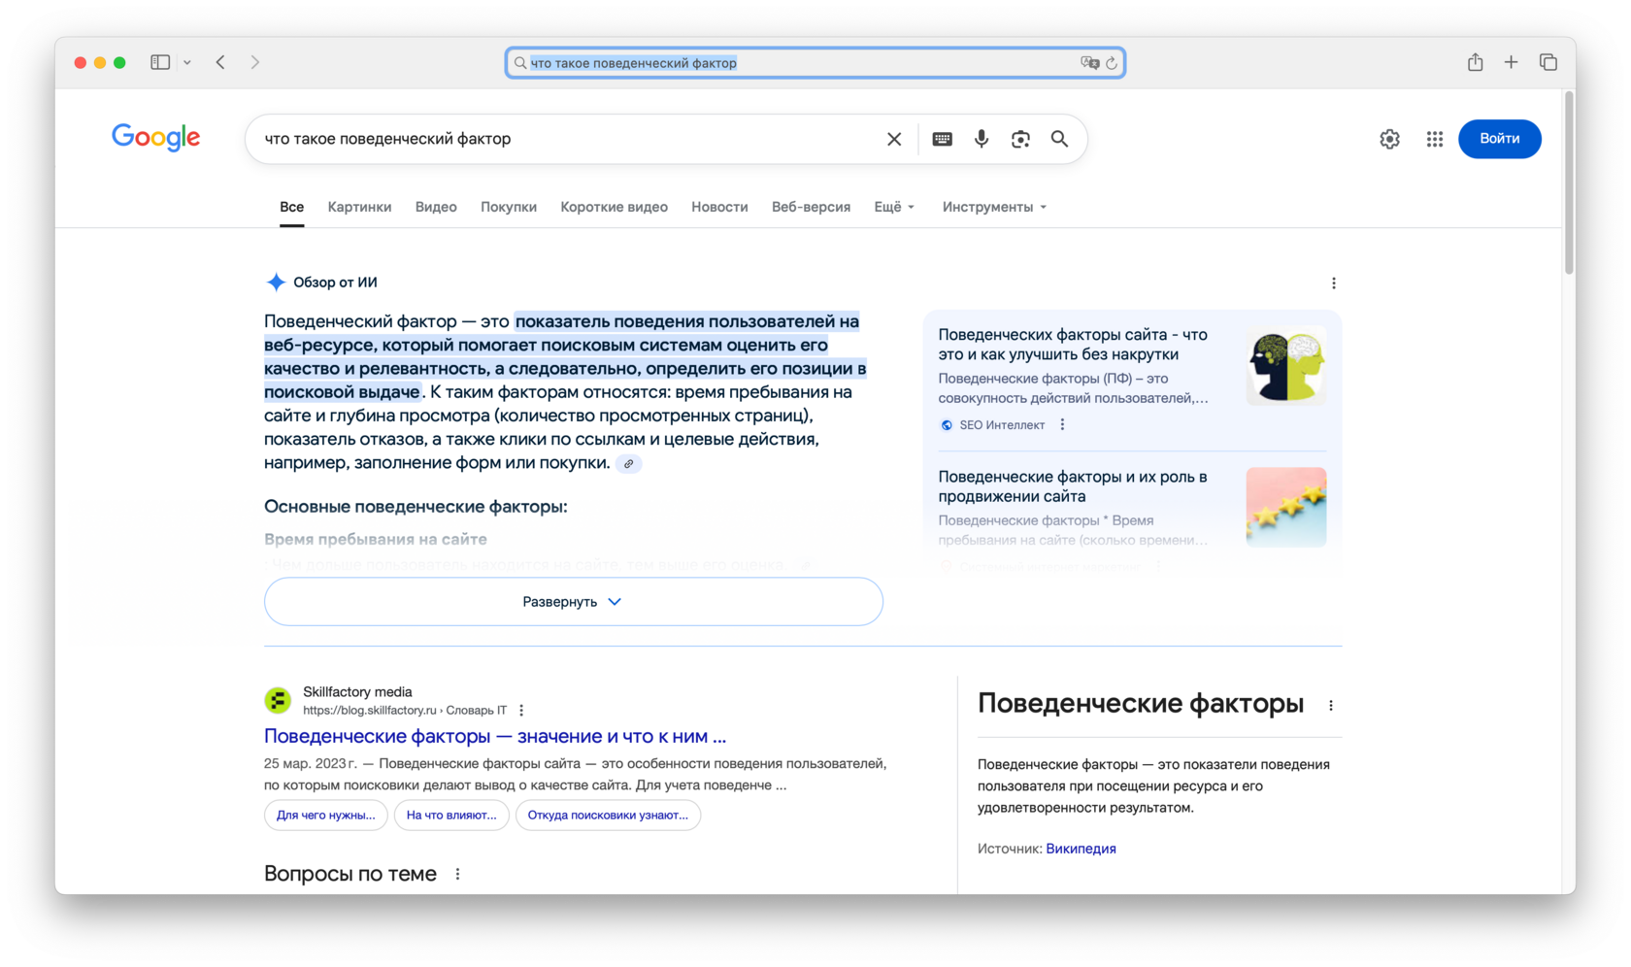Select the Все tab

point(292,207)
